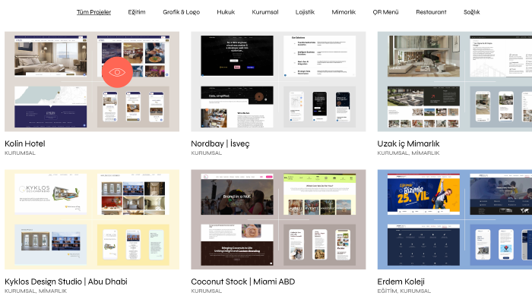This screenshot has width=532, height=299.
Task: Click the Kolin Hotel title link
Action: [x=25, y=143]
